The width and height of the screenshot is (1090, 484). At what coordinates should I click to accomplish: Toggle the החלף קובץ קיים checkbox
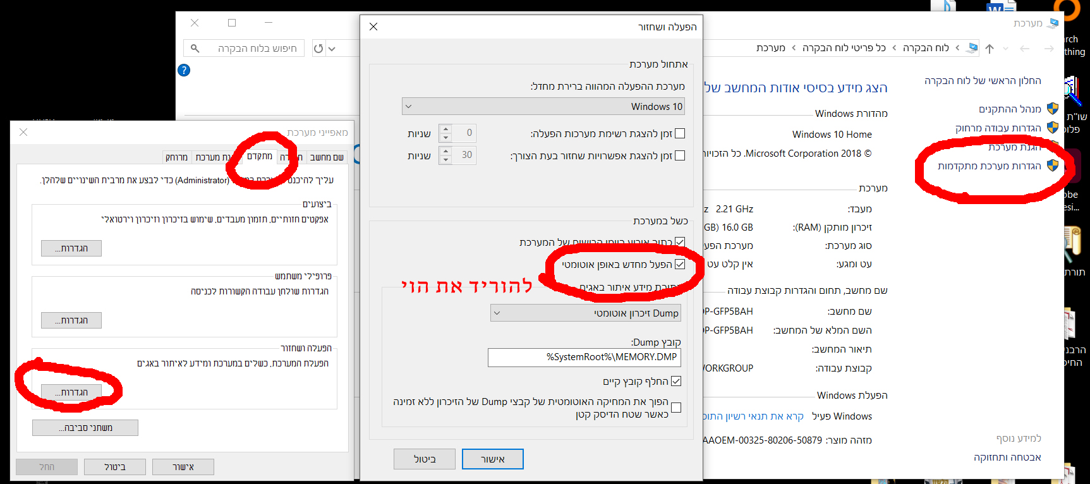(676, 381)
